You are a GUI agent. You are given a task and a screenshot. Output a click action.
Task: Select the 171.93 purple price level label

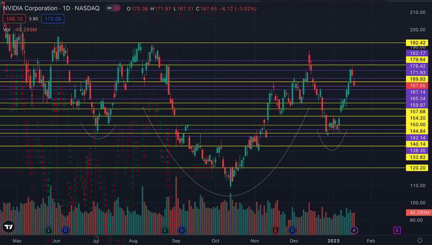(x=418, y=73)
